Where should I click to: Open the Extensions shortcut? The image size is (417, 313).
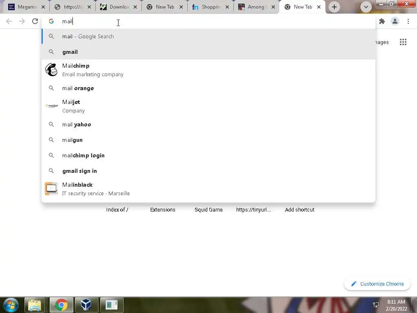coord(163,210)
